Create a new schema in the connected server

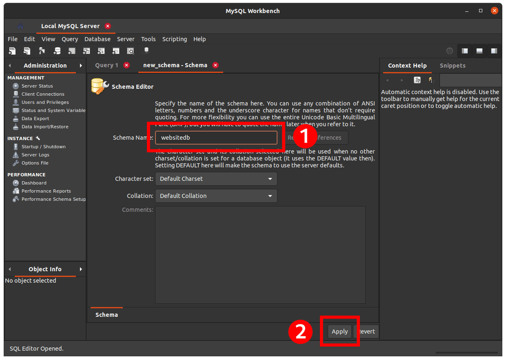pyautogui.click(x=57, y=51)
